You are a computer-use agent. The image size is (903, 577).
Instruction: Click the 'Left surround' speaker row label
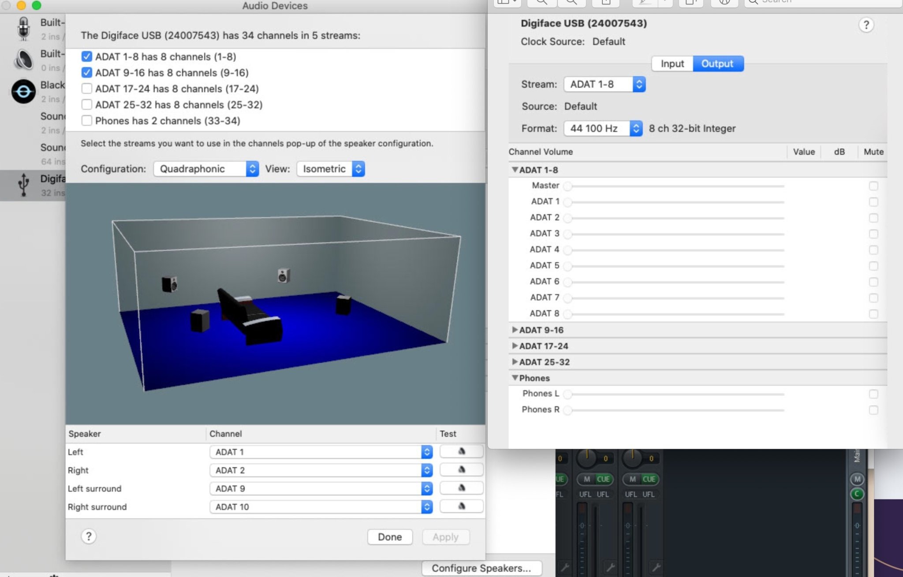pos(94,488)
